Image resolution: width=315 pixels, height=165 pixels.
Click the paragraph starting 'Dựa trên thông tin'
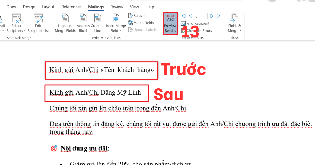click(x=181, y=128)
